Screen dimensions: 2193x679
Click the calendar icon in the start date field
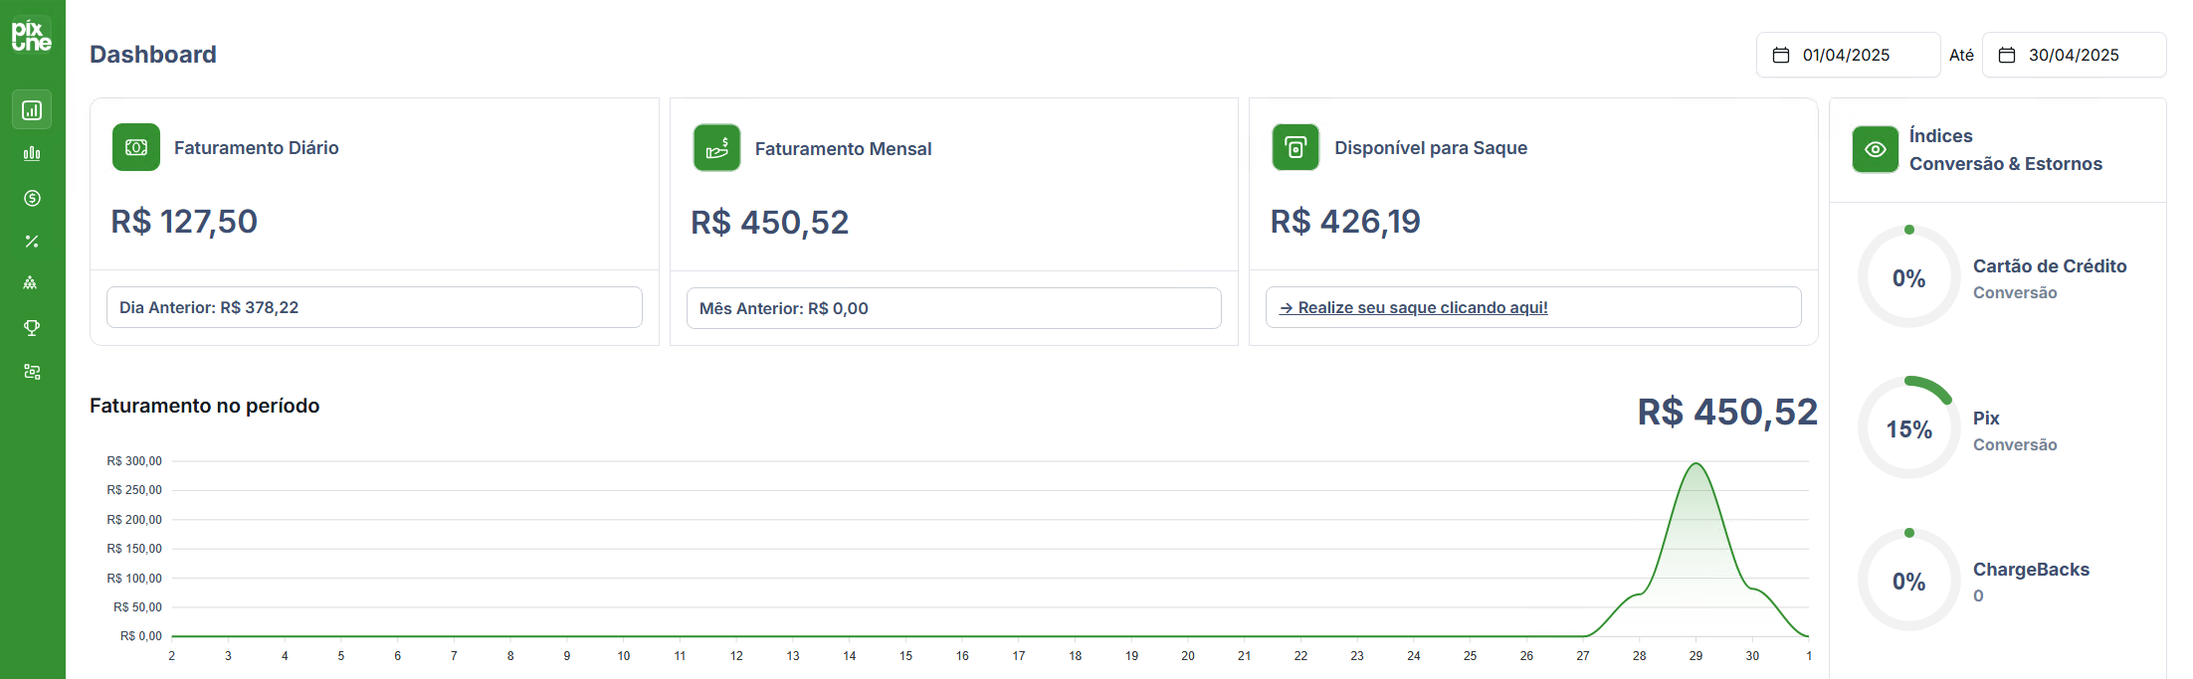pyautogui.click(x=1781, y=55)
